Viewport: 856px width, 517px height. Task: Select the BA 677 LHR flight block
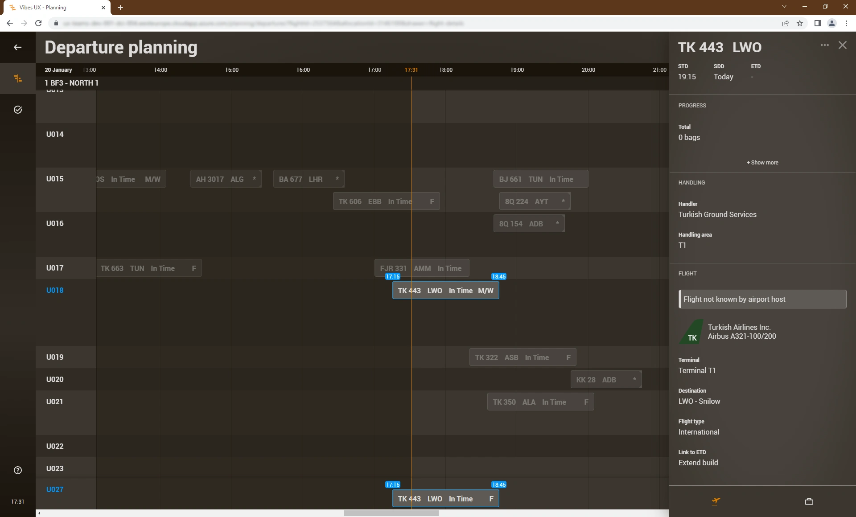(x=309, y=179)
